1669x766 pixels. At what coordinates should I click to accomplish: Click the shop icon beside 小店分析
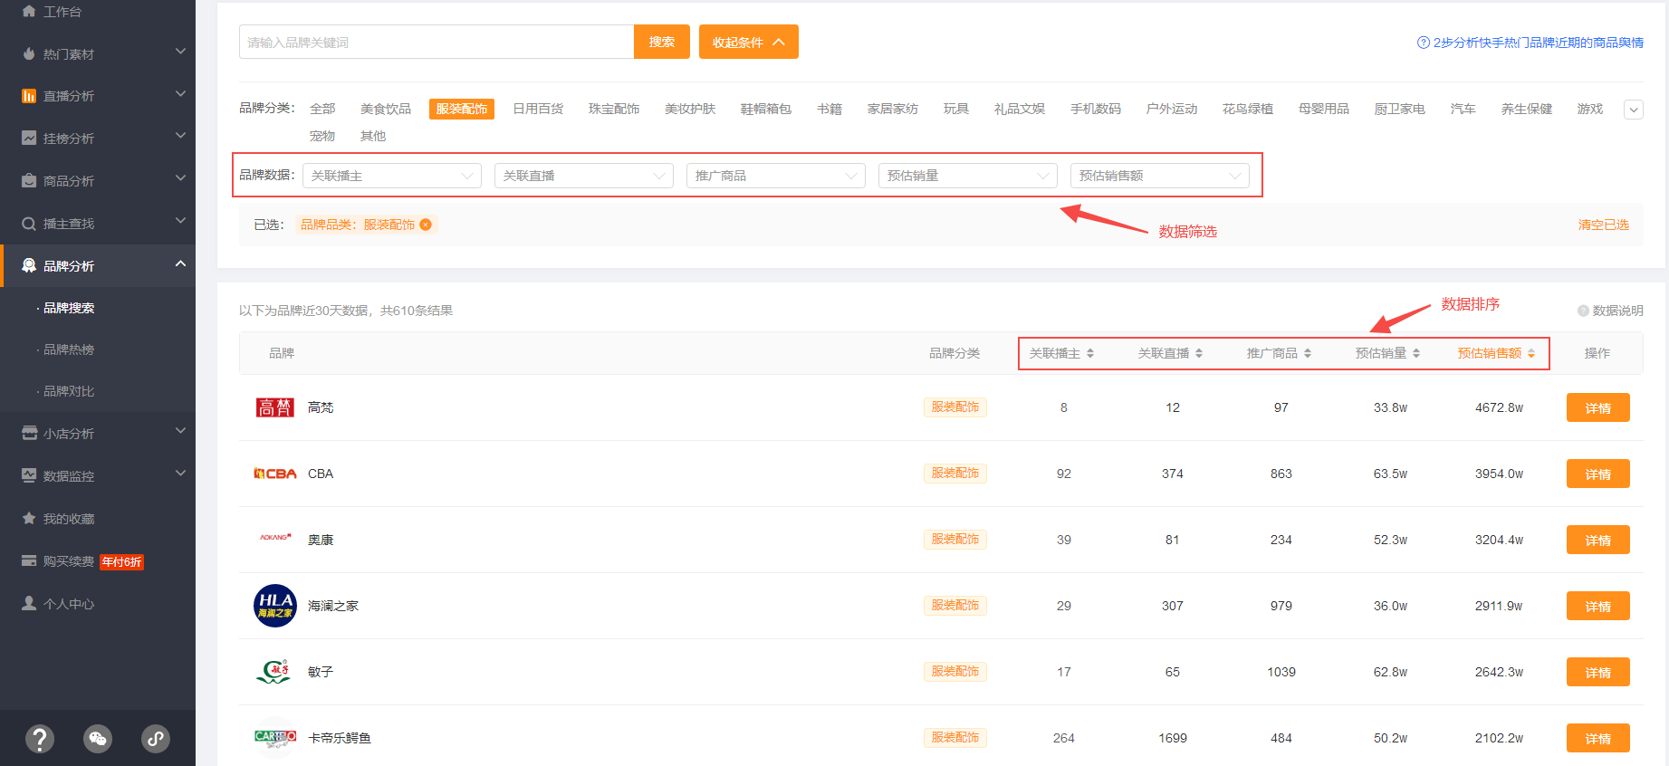[29, 433]
